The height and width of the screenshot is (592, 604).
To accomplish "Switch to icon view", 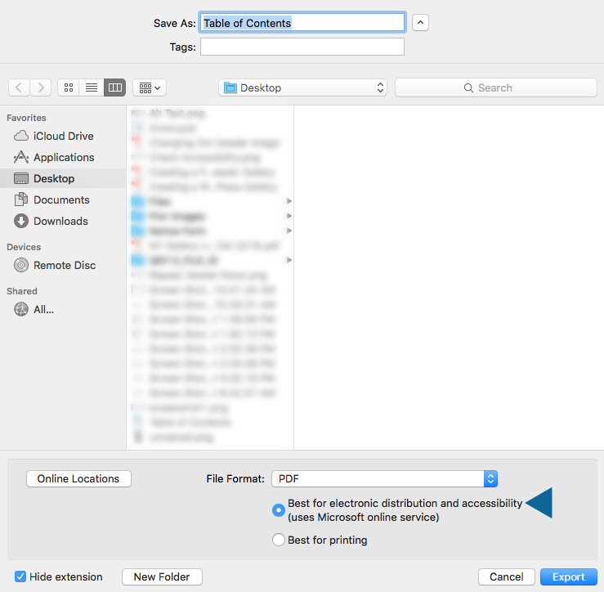I will click(x=69, y=87).
